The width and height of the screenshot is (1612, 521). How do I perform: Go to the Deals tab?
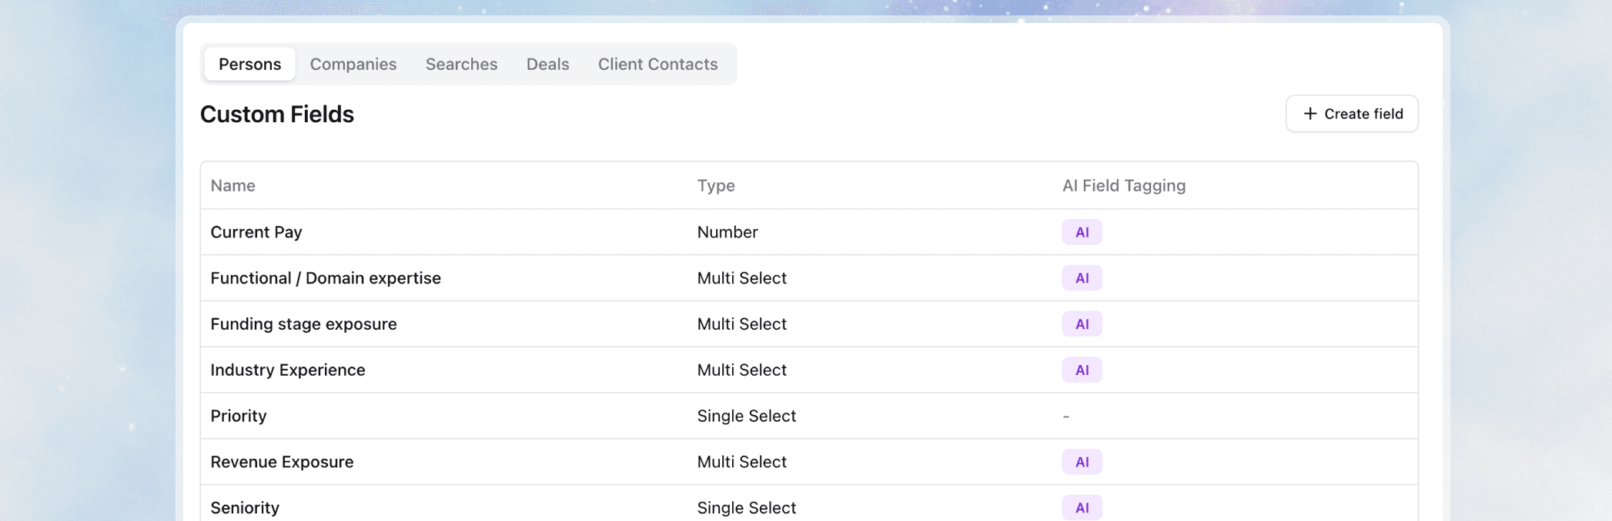pyautogui.click(x=547, y=64)
